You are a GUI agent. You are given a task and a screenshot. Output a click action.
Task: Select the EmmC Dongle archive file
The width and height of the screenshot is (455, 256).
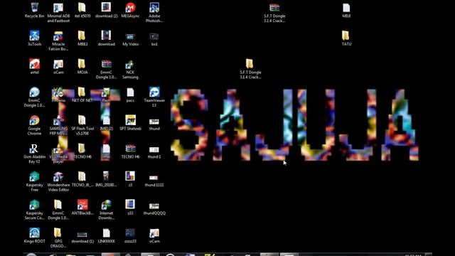coord(106,64)
